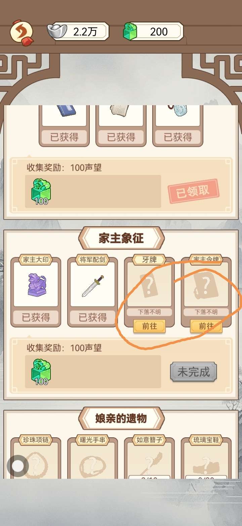Viewport: 242px width, 526px height.
Task: Tap the red 已领取 stamp
Action: [193, 191]
